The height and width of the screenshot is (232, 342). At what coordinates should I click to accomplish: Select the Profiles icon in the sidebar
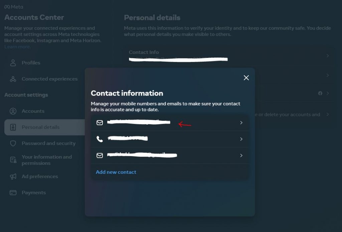coord(13,63)
